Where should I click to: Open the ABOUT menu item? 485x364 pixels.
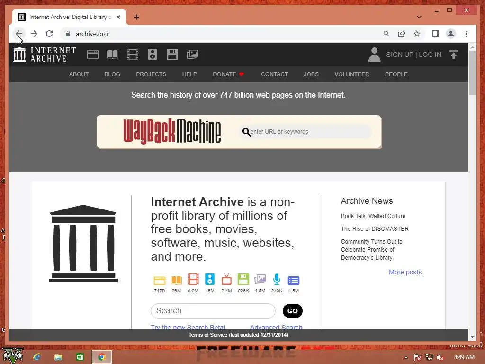[x=79, y=74]
